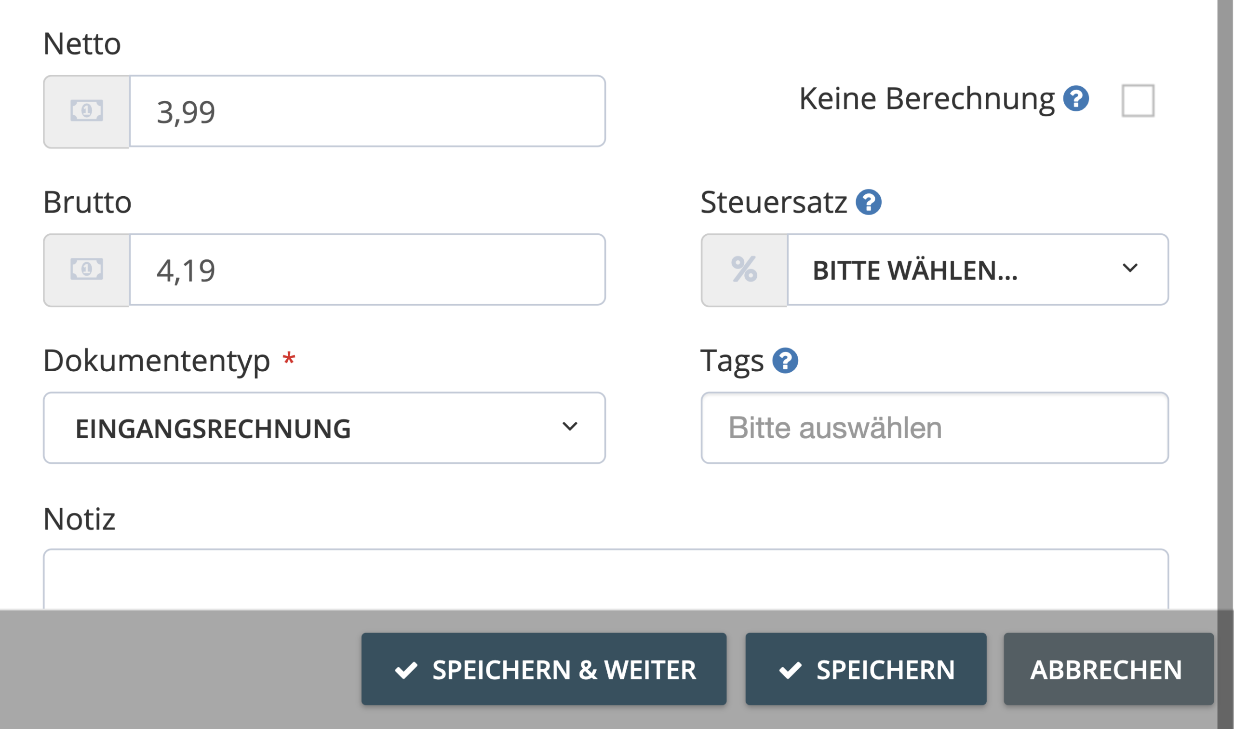Click the chevron arrow in Steuersatz dropdown

(x=1130, y=268)
